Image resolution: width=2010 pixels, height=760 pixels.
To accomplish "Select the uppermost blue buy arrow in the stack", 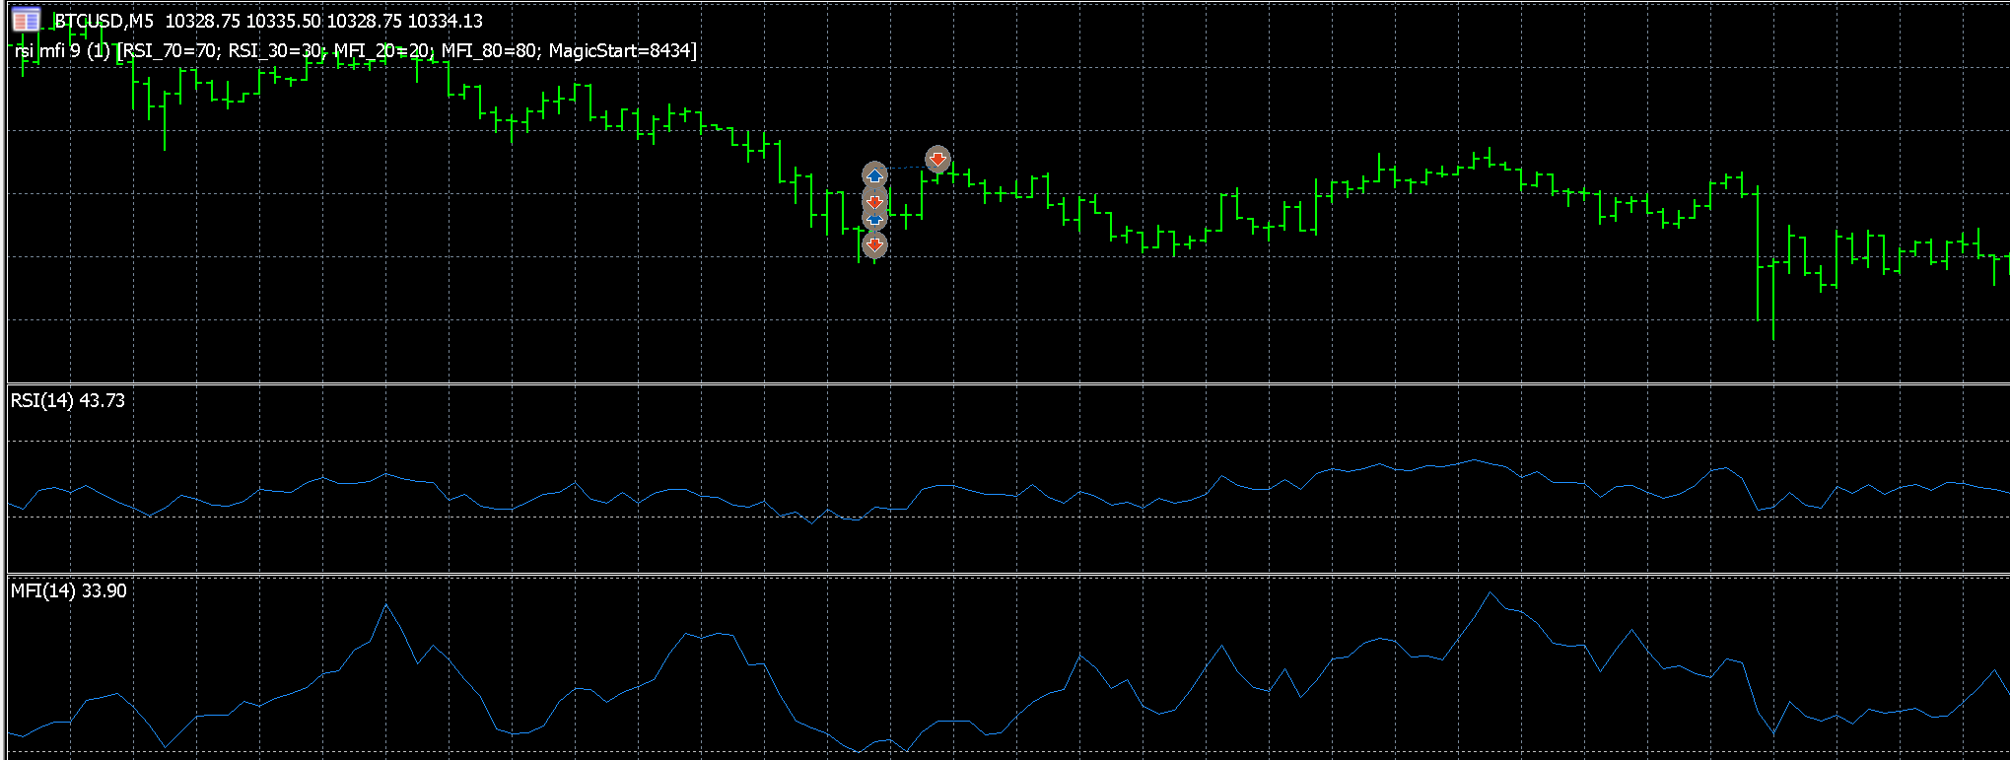I will point(874,175).
